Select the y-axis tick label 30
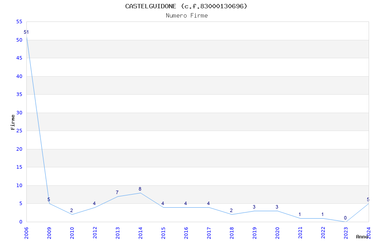The image size is (373, 241). point(19,113)
